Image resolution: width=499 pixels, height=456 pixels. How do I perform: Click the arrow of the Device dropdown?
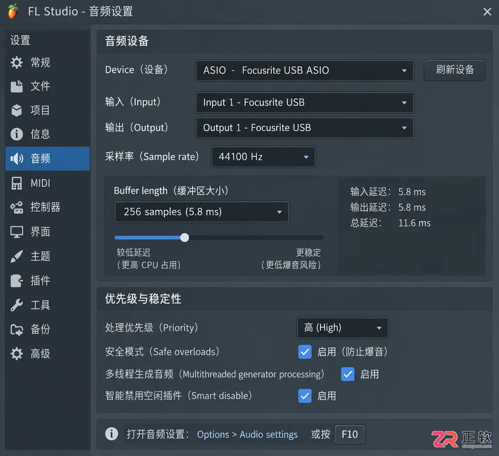404,71
